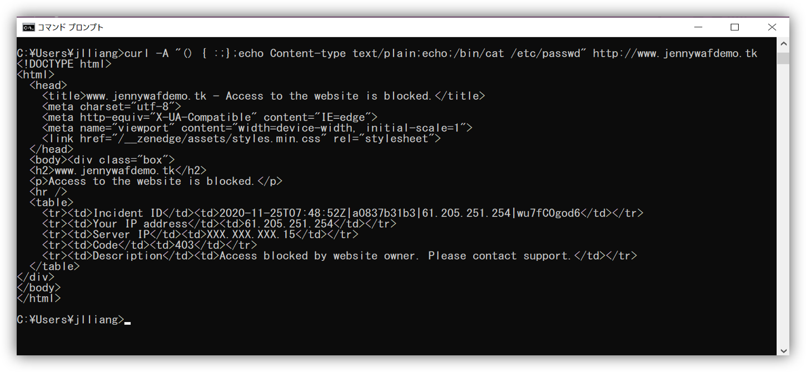Click the Command Prompt icon in title bar
This screenshot has width=806, height=372.
pos(28,27)
